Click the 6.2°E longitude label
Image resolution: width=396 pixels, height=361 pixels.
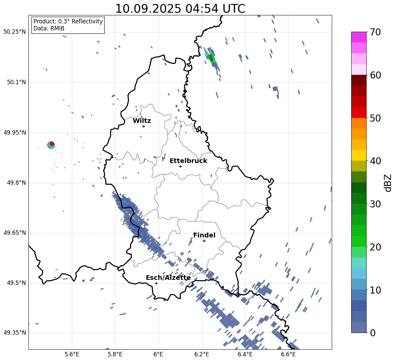[202, 354]
